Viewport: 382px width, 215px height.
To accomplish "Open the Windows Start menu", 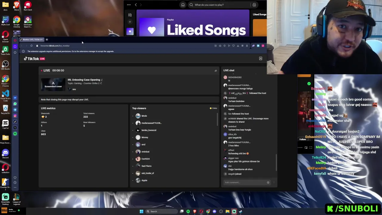I will coord(141,211).
